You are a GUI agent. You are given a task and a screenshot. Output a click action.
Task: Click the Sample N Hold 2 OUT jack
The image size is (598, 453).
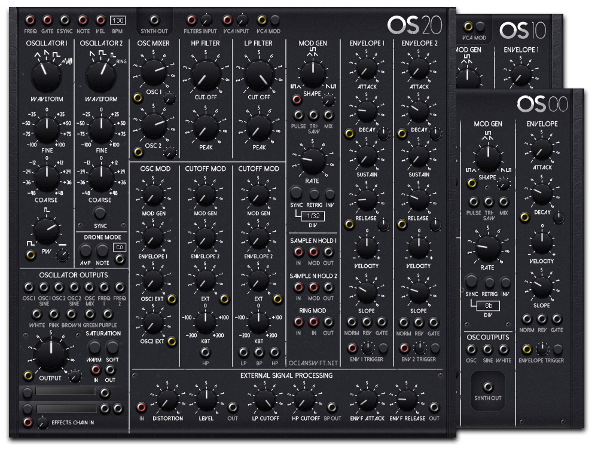point(328,287)
